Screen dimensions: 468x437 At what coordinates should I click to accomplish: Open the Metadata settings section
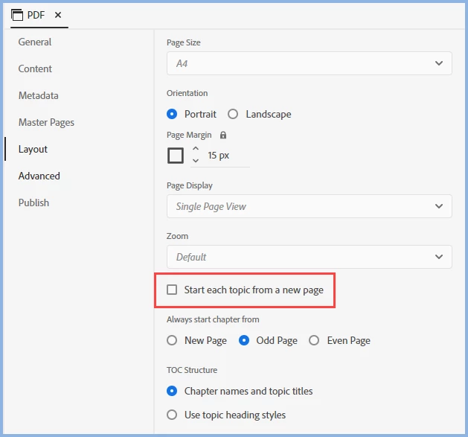tap(39, 95)
